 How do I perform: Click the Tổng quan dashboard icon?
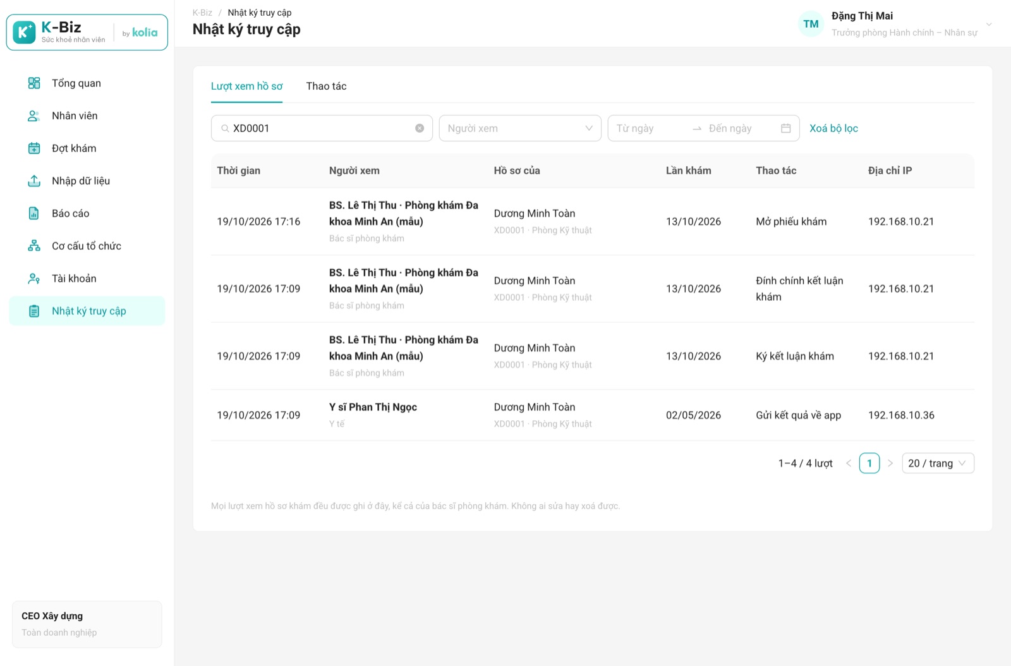click(34, 83)
